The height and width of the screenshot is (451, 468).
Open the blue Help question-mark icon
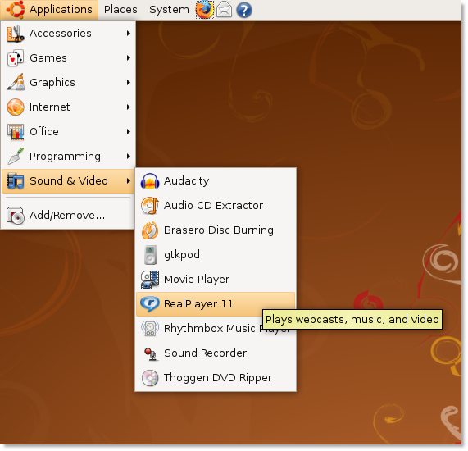[244, 10]
